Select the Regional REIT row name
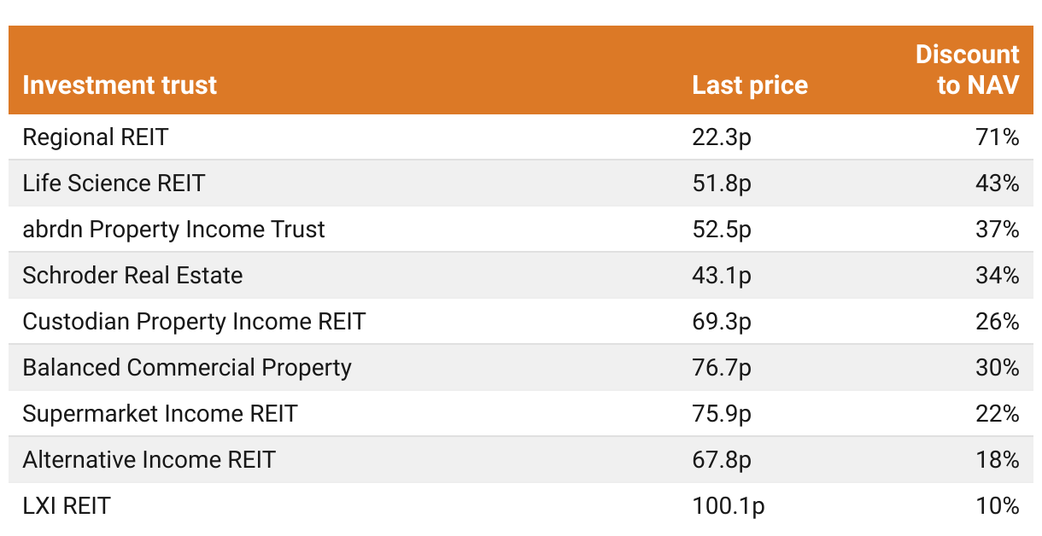This screenshot has width=1042, height=536. coord(95,137)
